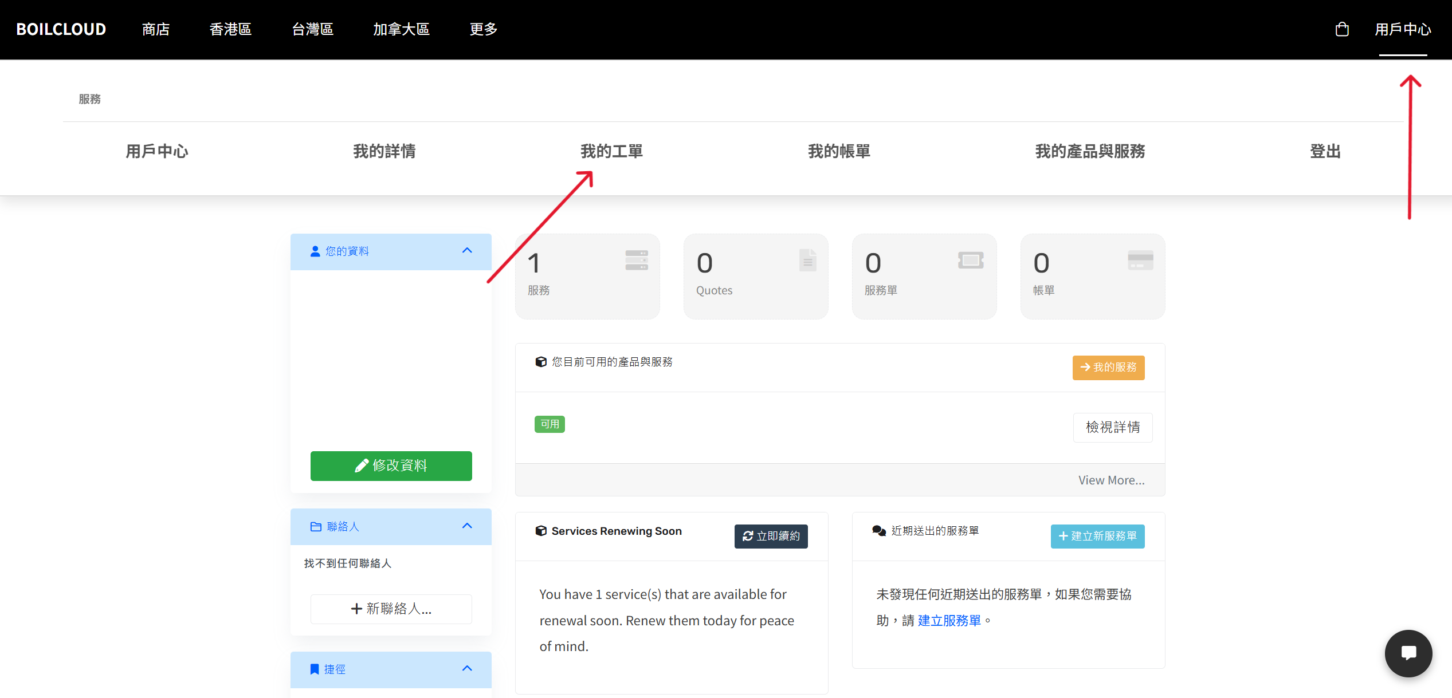Collapse the 您的資料 panel chevron

click(467, 251)
